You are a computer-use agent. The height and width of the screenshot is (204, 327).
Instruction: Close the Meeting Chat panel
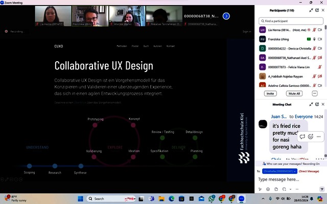(323, 104)
